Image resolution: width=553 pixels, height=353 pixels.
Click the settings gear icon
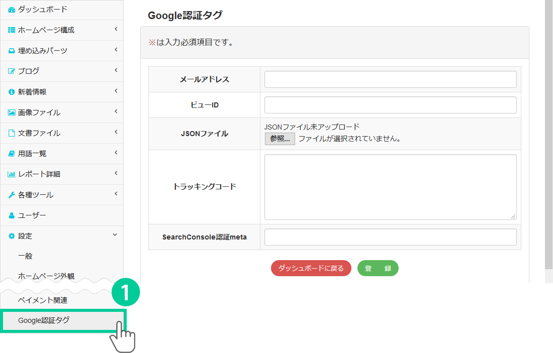click(12, 236)
